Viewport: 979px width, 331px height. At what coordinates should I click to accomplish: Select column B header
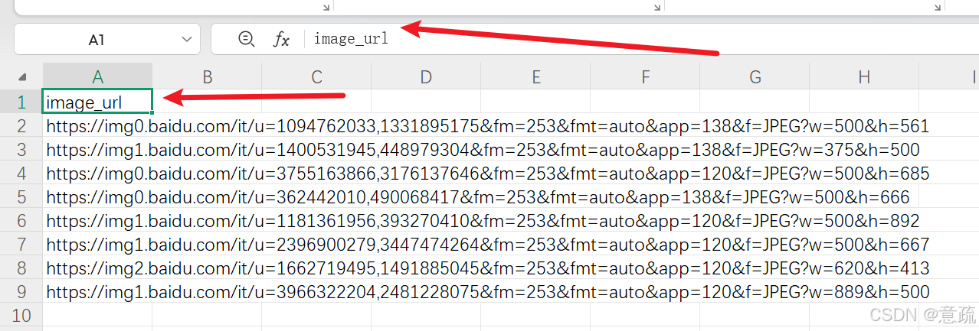click(x=207, y=76)
